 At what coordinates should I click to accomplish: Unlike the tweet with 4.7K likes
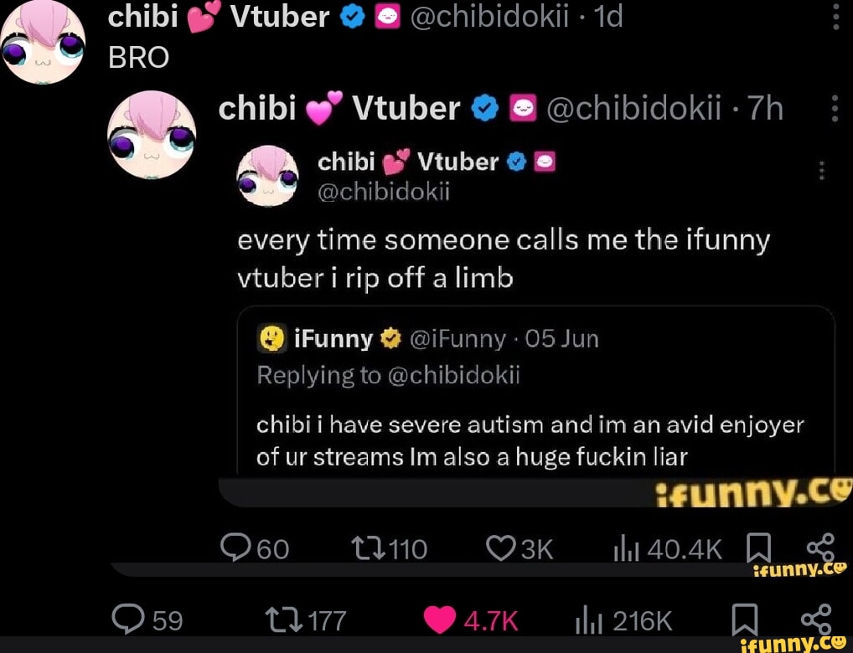[440, 620]
